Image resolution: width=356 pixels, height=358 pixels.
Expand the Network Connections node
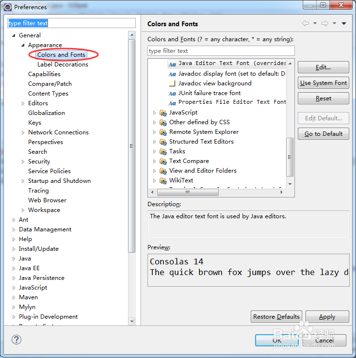(x=23, y=132)
